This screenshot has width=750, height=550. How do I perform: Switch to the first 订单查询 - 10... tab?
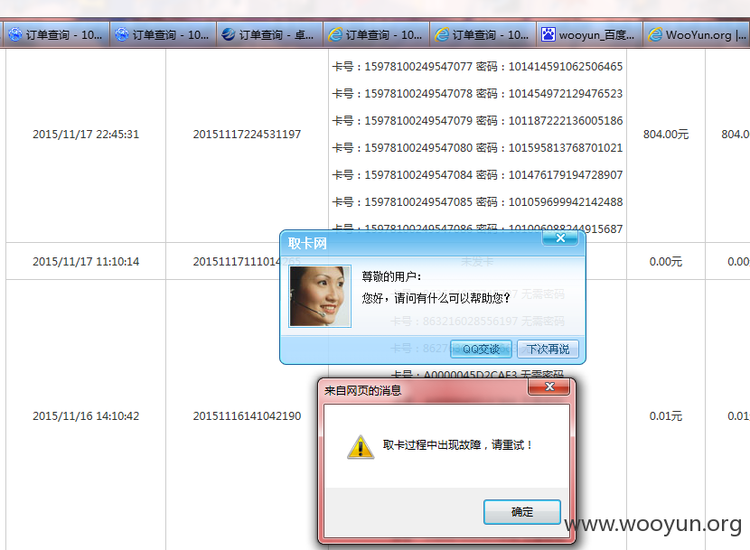(x=56, y=35)
